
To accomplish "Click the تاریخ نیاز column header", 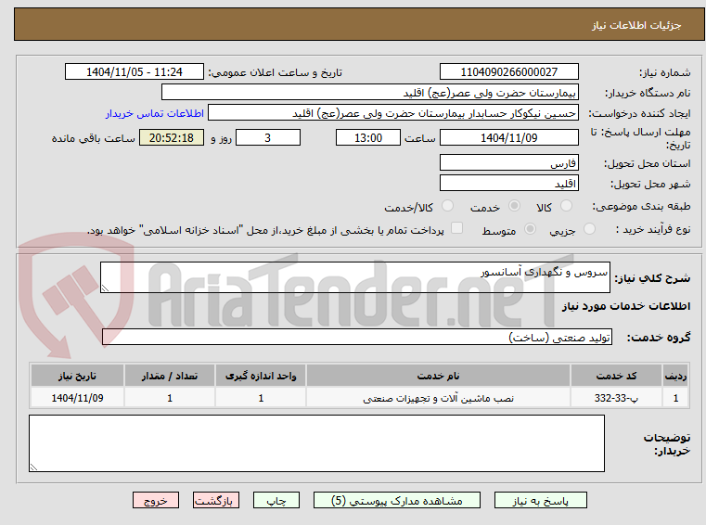I will pos(77,376).
